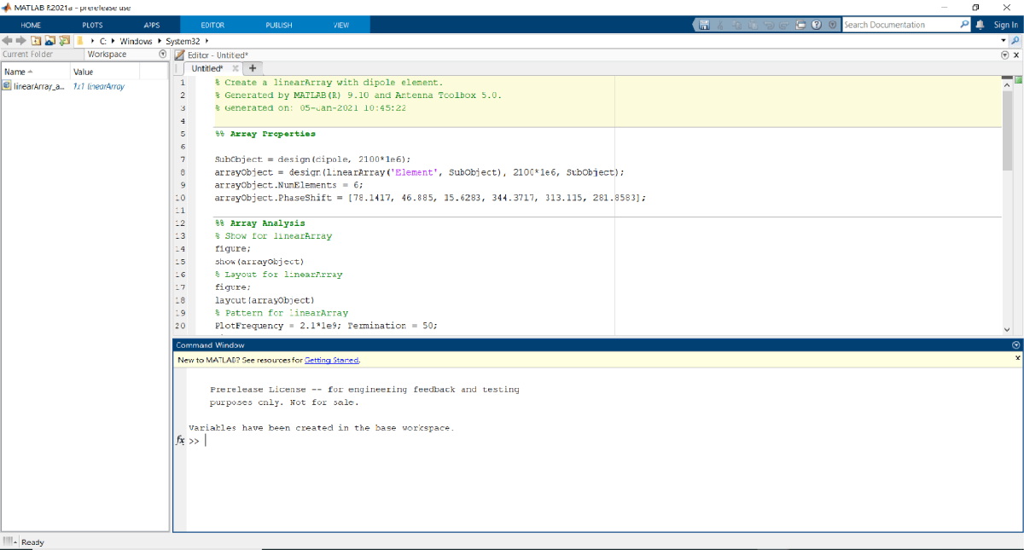Open the Workspace panel actions menu
This screenshot has width=1024, height=550.
click(162, 54)
